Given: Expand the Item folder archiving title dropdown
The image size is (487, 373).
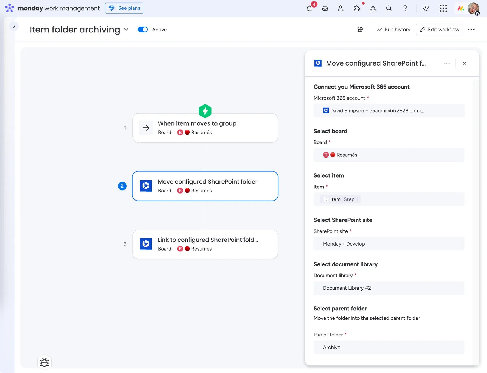Looking at the screenshot, I should pyautogui.click(x=126, y=30).
